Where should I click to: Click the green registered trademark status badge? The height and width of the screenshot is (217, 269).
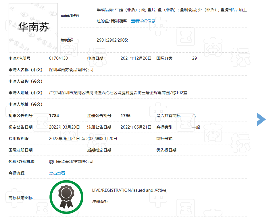pyautogui.click(x=66, y=197)
